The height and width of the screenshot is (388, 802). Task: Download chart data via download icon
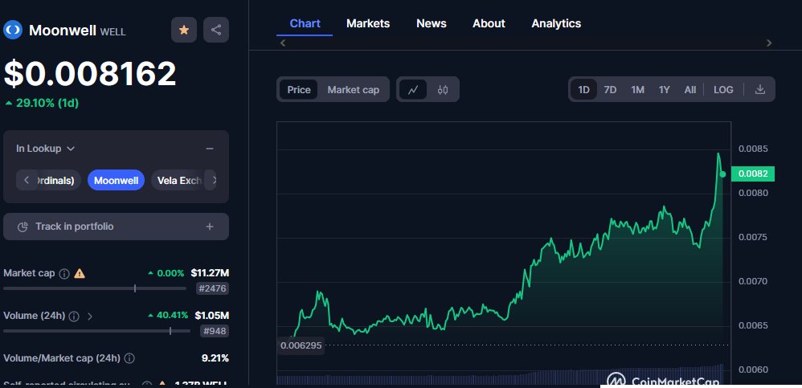point(760,89)
